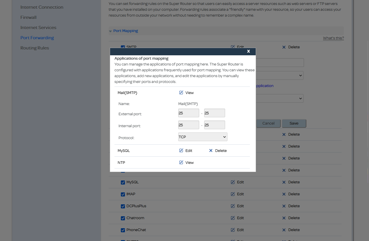
Task: Go to Routing Rules in the sidebar
Action: (35, 48)
